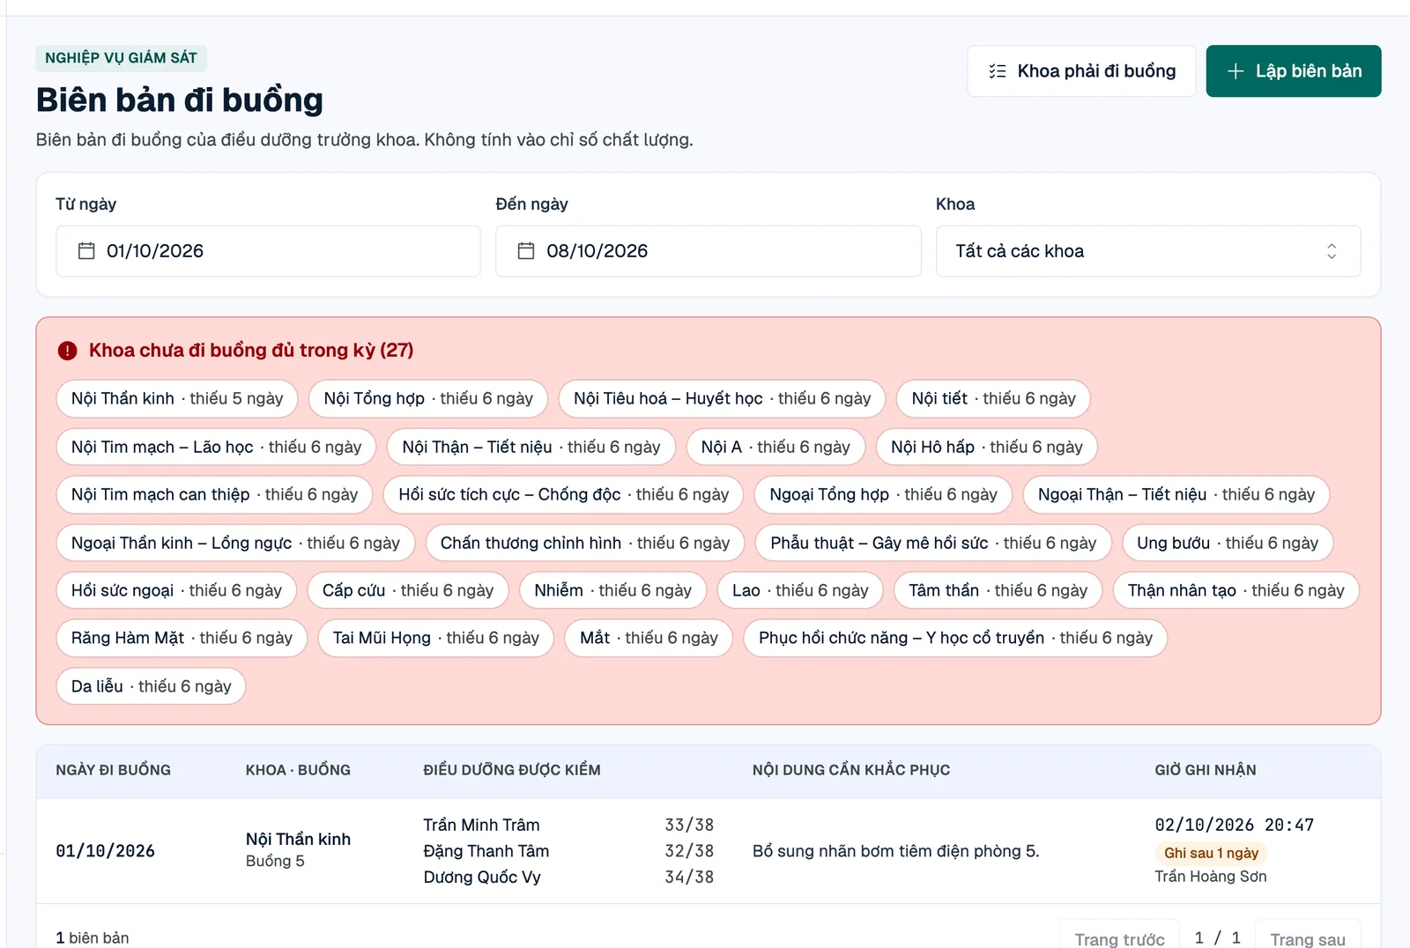Select the Mắt chip
Screen dimensions: 1410x948
(649, 638)
